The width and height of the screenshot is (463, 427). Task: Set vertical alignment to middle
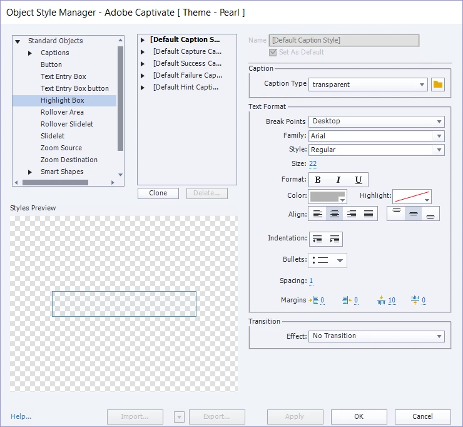pyautogui.click(x=414, y=213)
